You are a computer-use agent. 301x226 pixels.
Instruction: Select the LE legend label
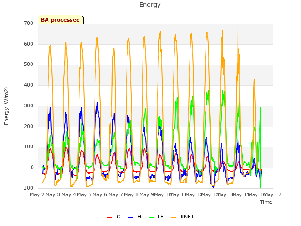[161, 217]
